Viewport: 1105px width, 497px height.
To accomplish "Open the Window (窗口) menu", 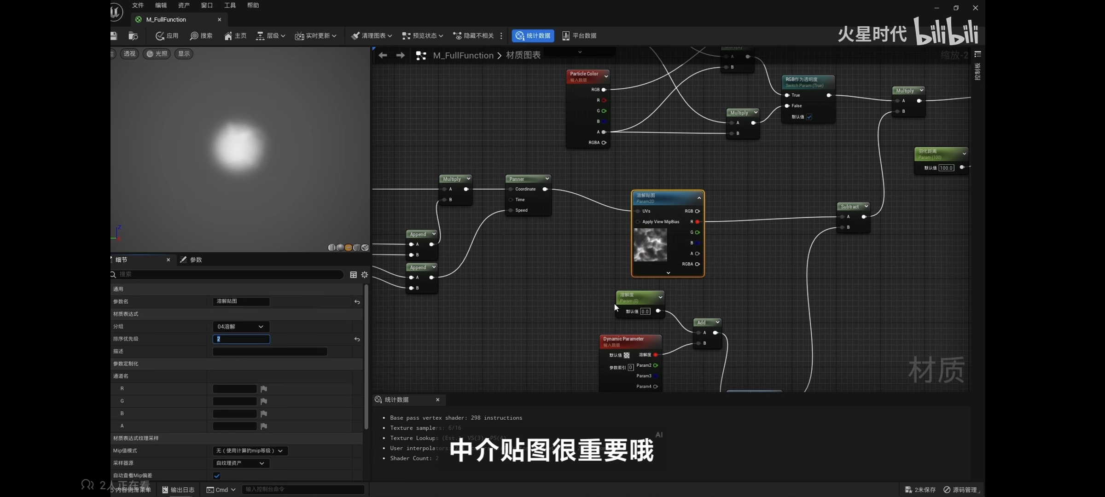I will (x=207, y=6).
